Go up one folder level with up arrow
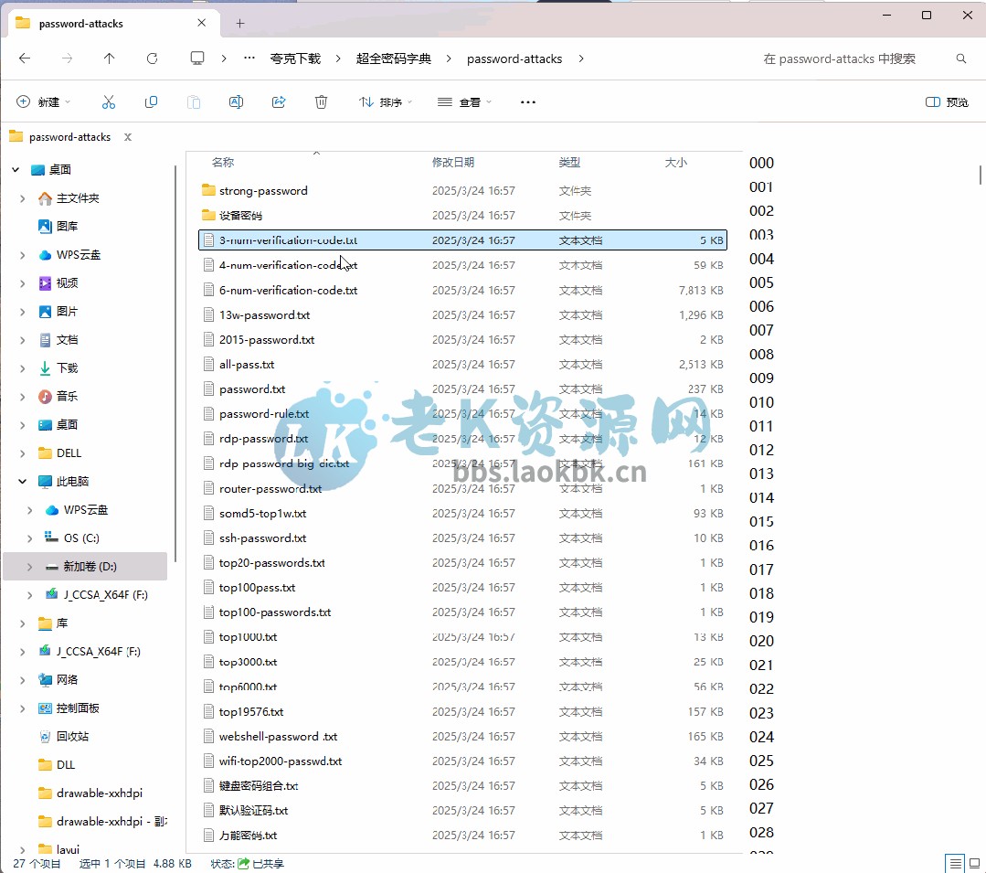This screenshot has width=986, height=873. coord(109,59)
